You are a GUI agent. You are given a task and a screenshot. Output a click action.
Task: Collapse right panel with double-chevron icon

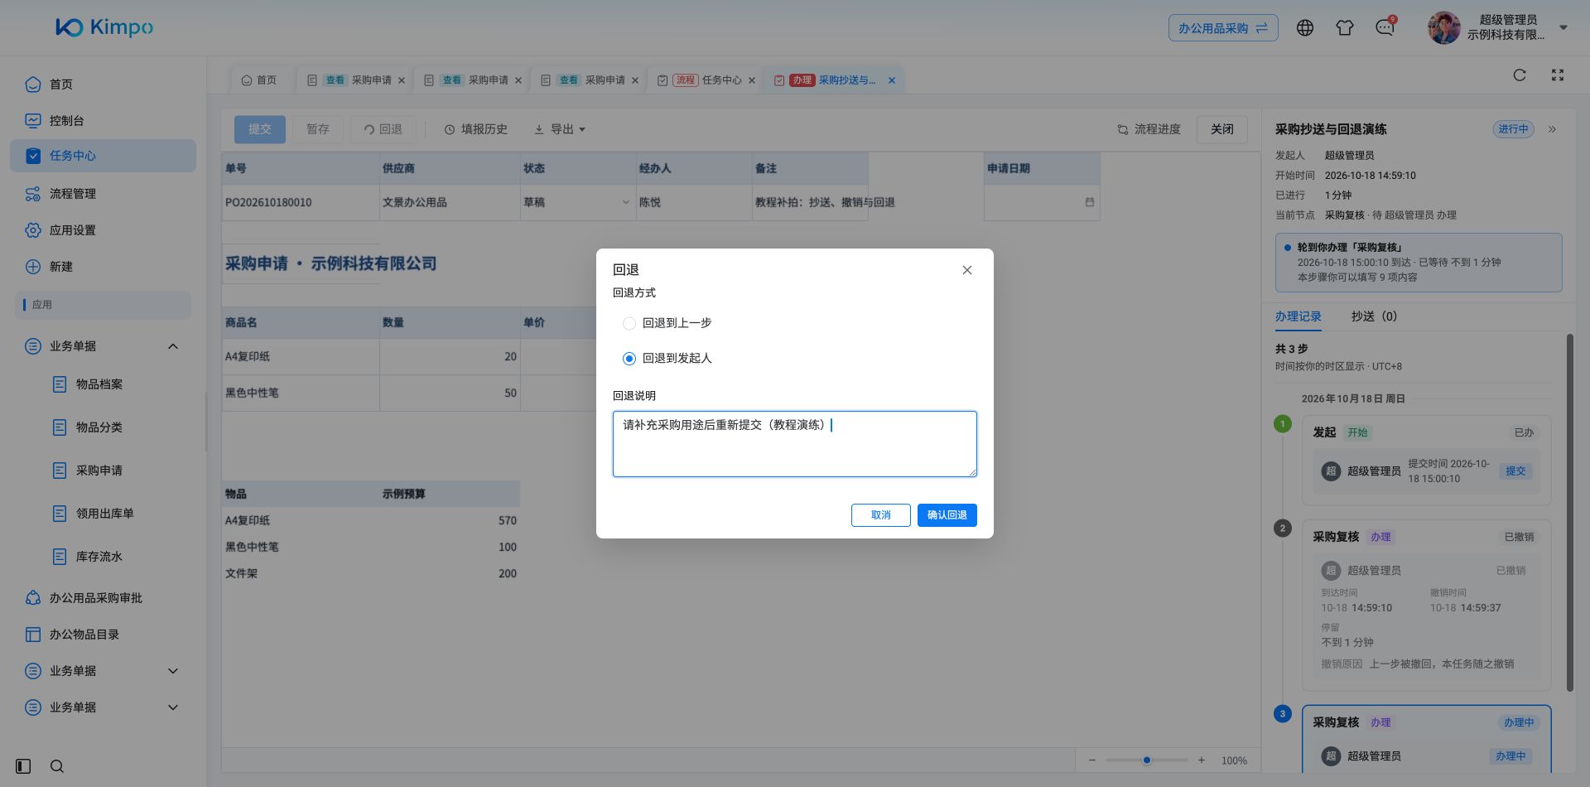click(x=1553, y=129)
